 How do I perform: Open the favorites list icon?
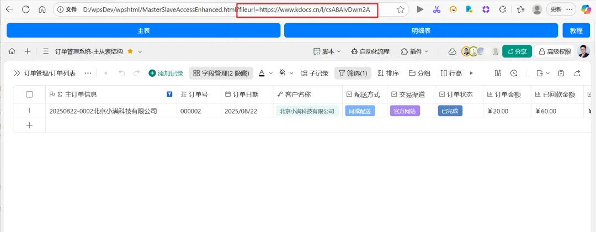[521, 9]
